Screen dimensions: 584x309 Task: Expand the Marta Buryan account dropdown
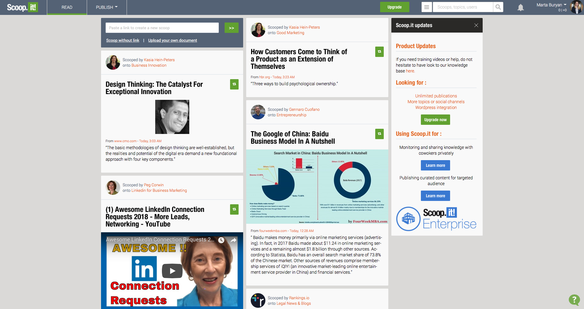(x=551, y=5)
